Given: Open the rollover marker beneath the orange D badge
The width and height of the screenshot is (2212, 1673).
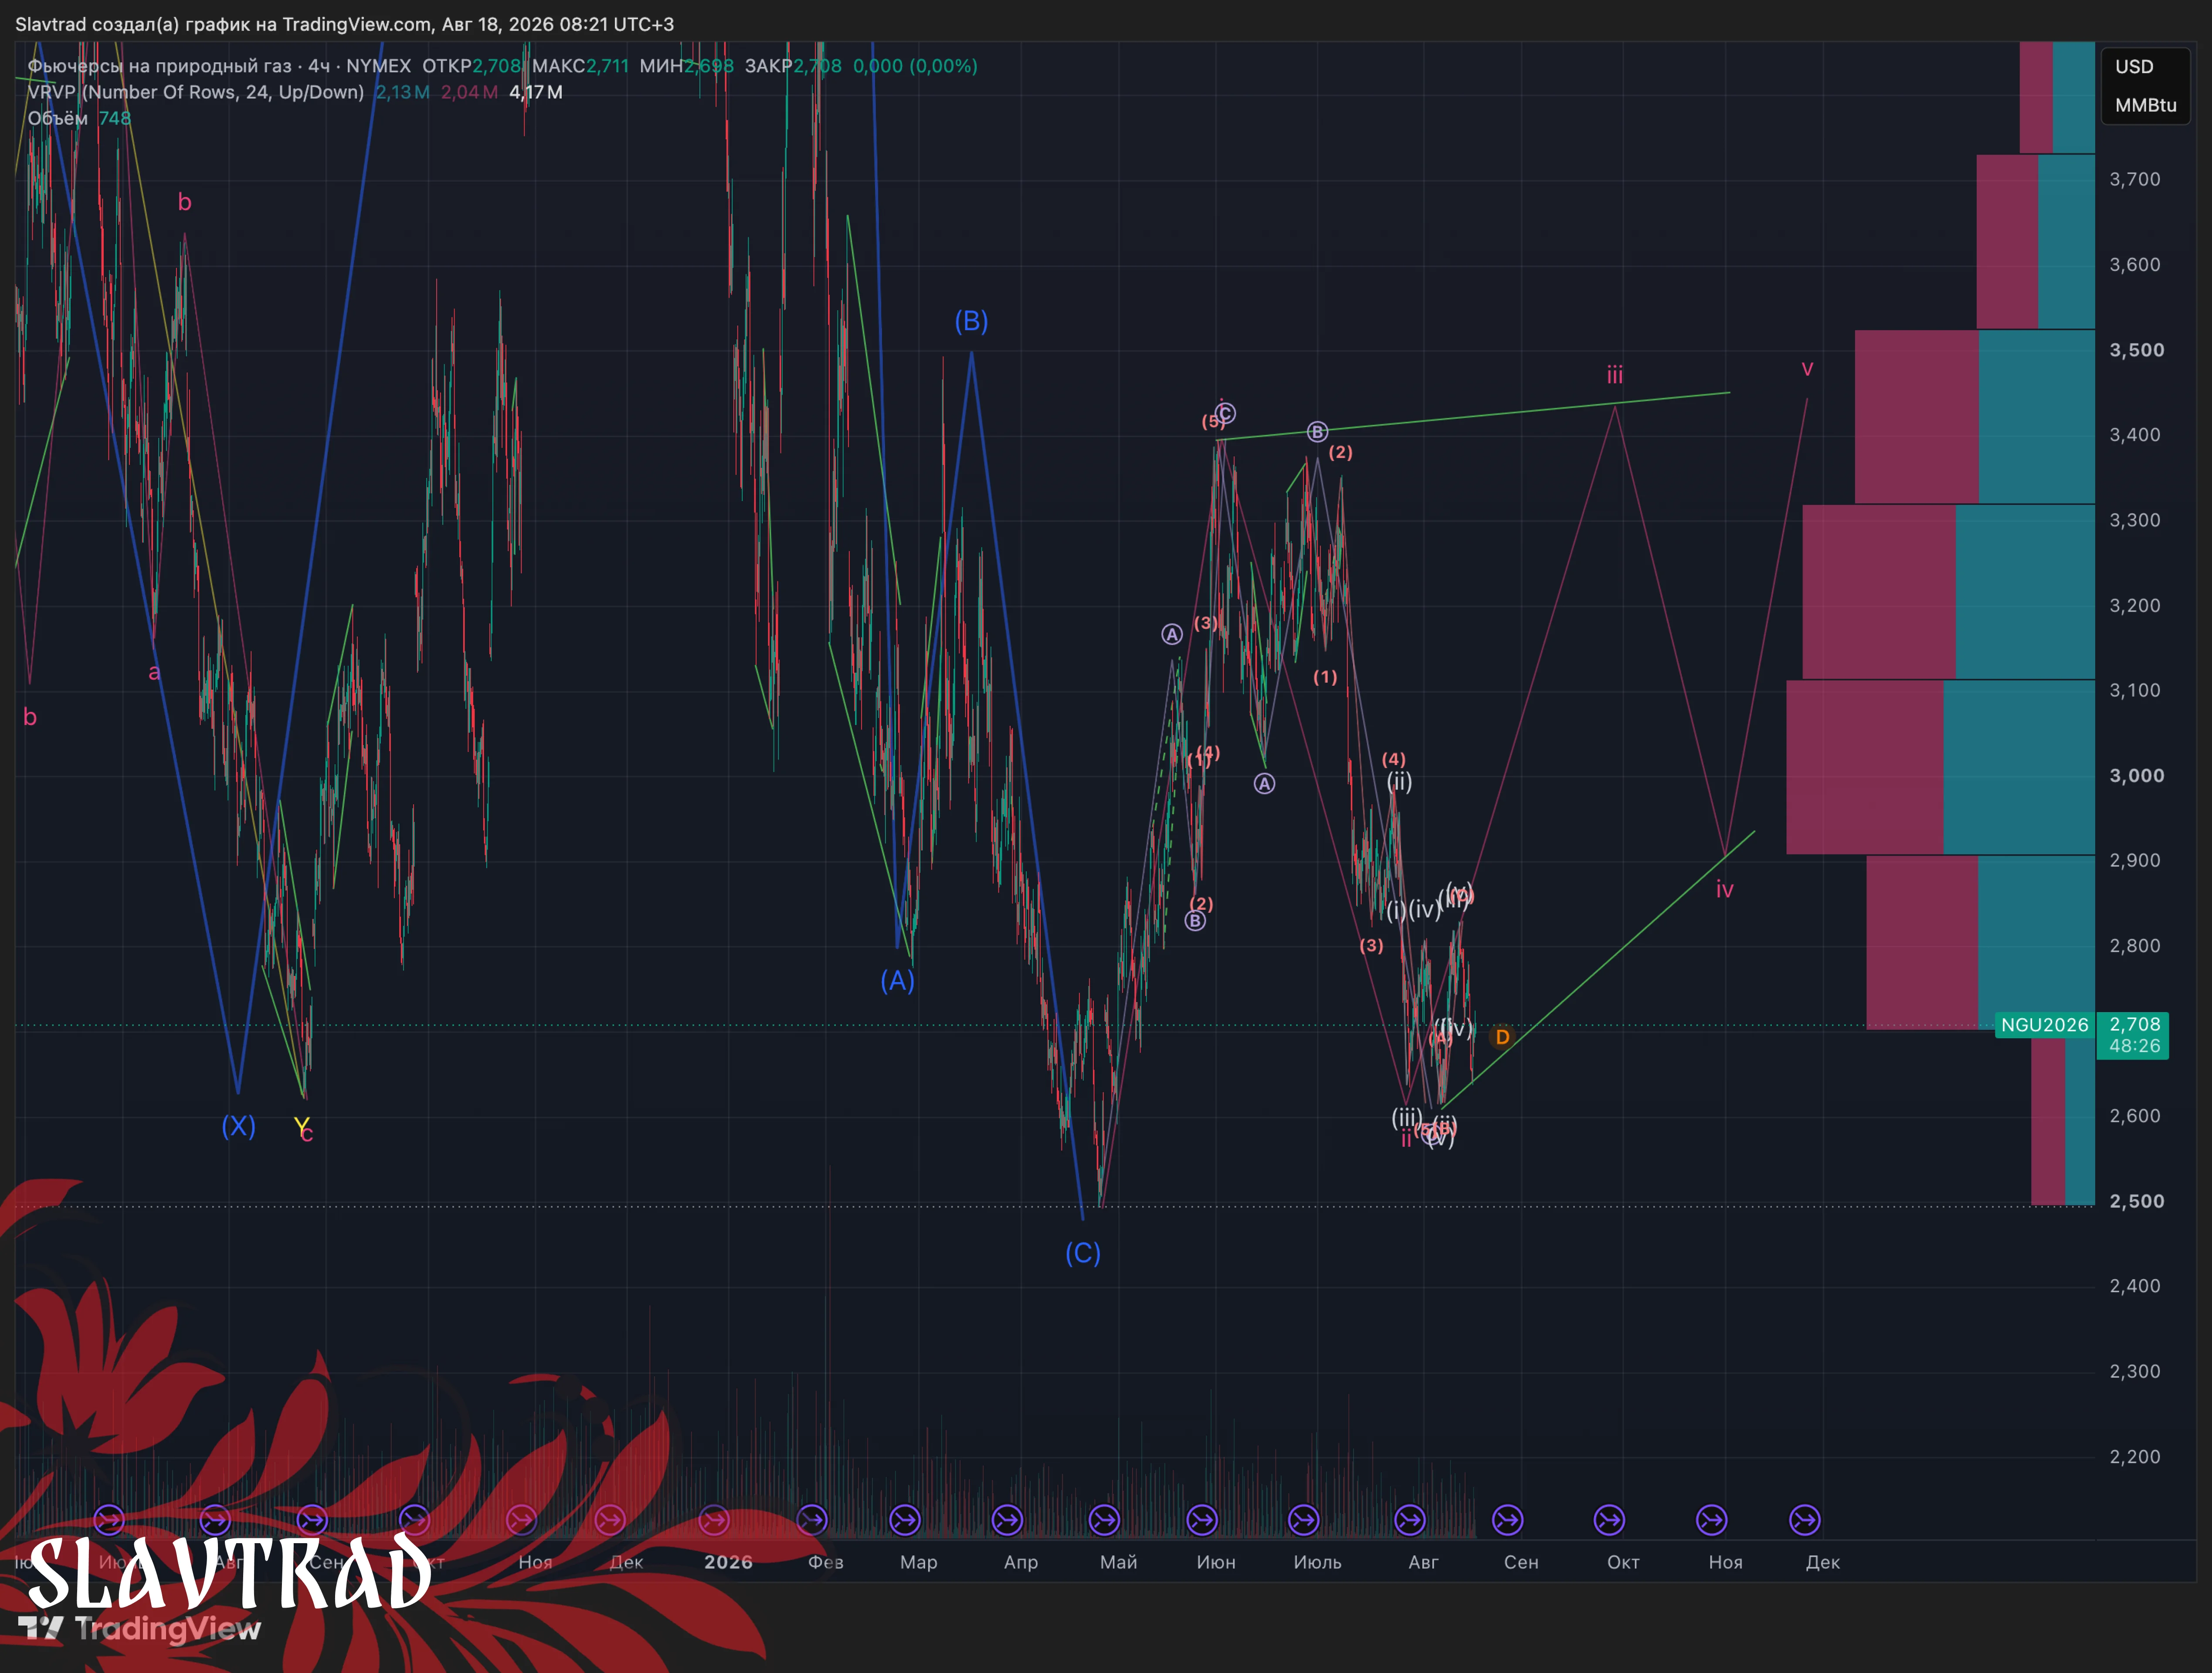Looking at the screenshot, I should tap(1508, 1520).
